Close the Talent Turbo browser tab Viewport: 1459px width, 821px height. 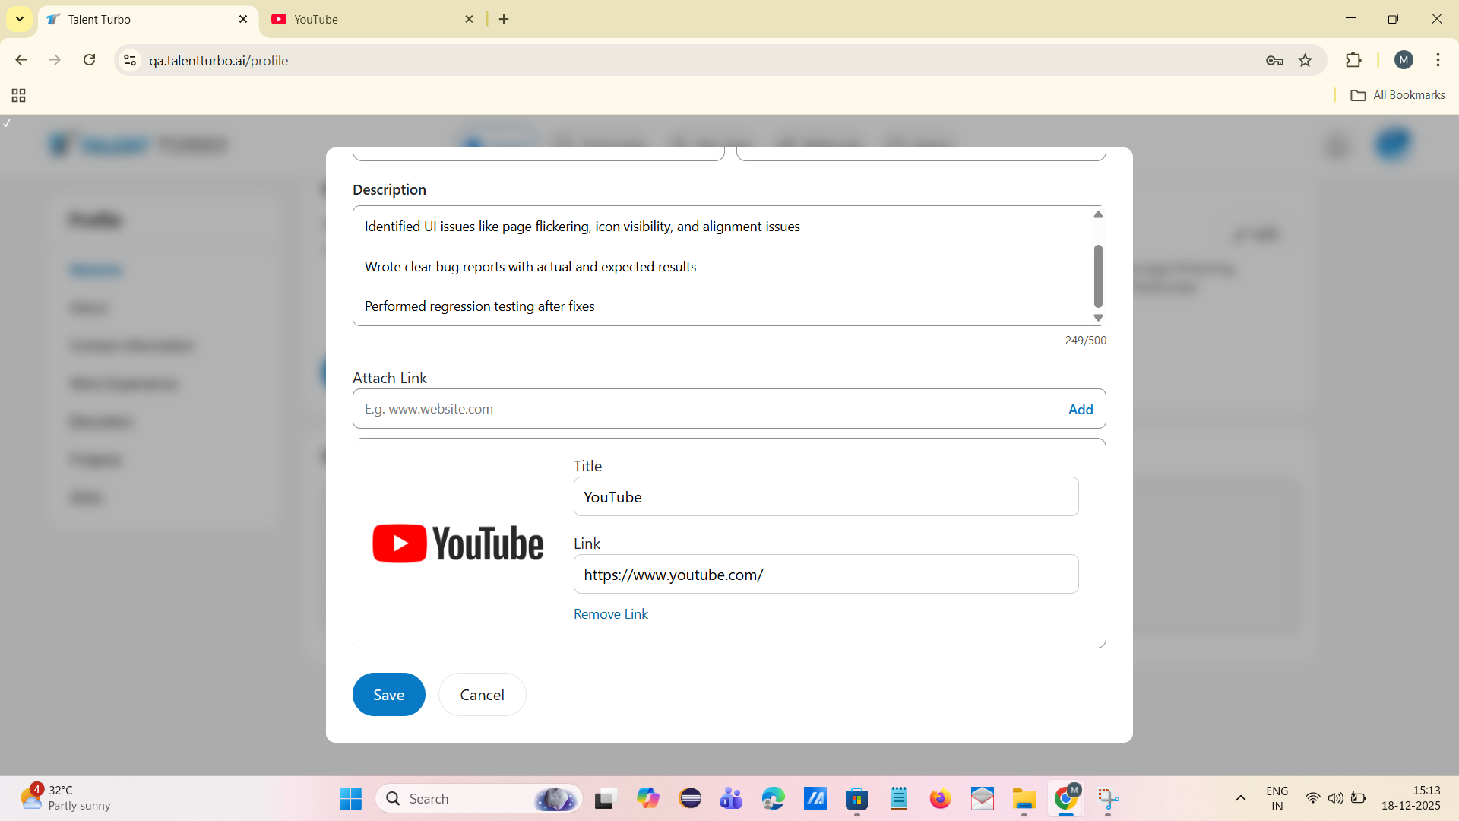(x=243, y=19)
